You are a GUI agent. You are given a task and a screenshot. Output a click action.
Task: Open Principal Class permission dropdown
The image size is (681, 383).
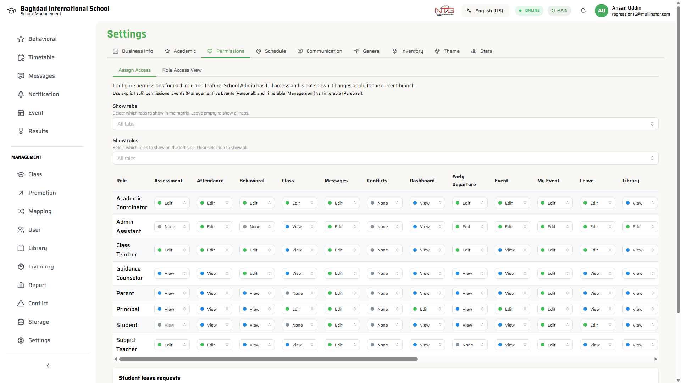tap(300, 309)
